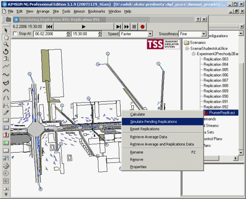The width and height of the screenshot is (246, 199).
Task: Select the eyedropper pipette tool
Action: click(x=6, y=112)
